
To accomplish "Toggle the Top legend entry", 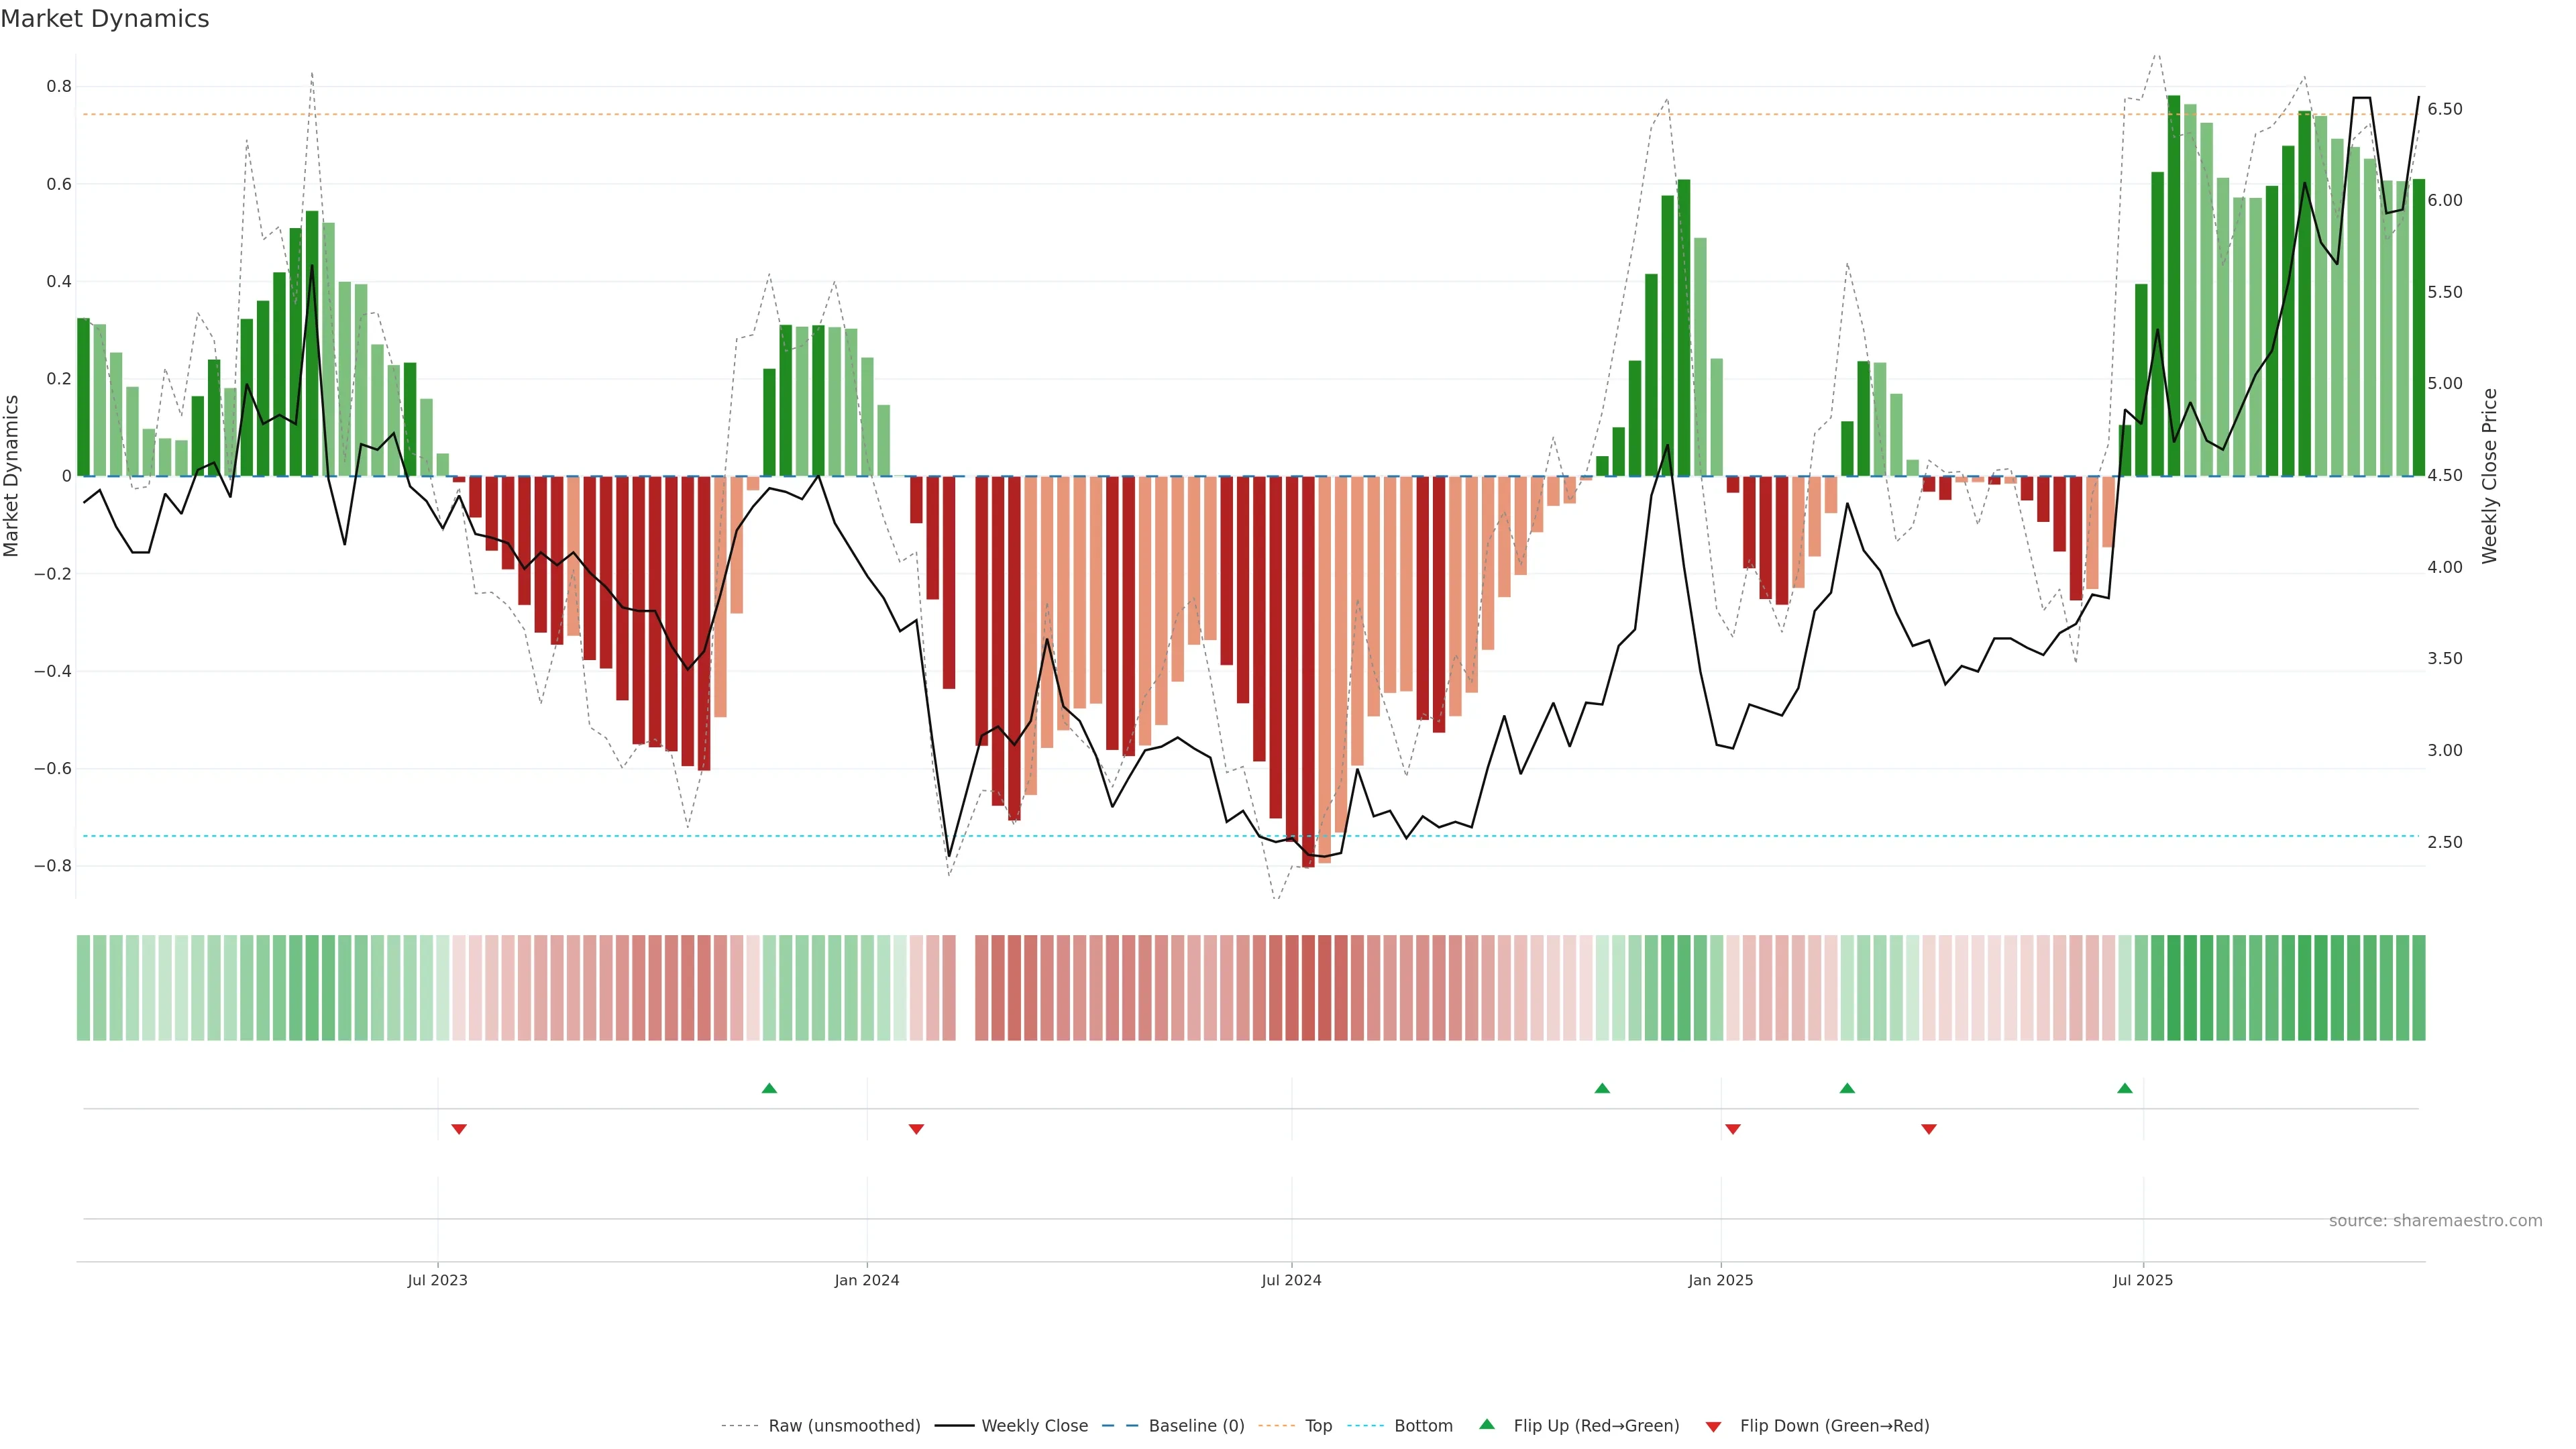I will point(1318,1426).
